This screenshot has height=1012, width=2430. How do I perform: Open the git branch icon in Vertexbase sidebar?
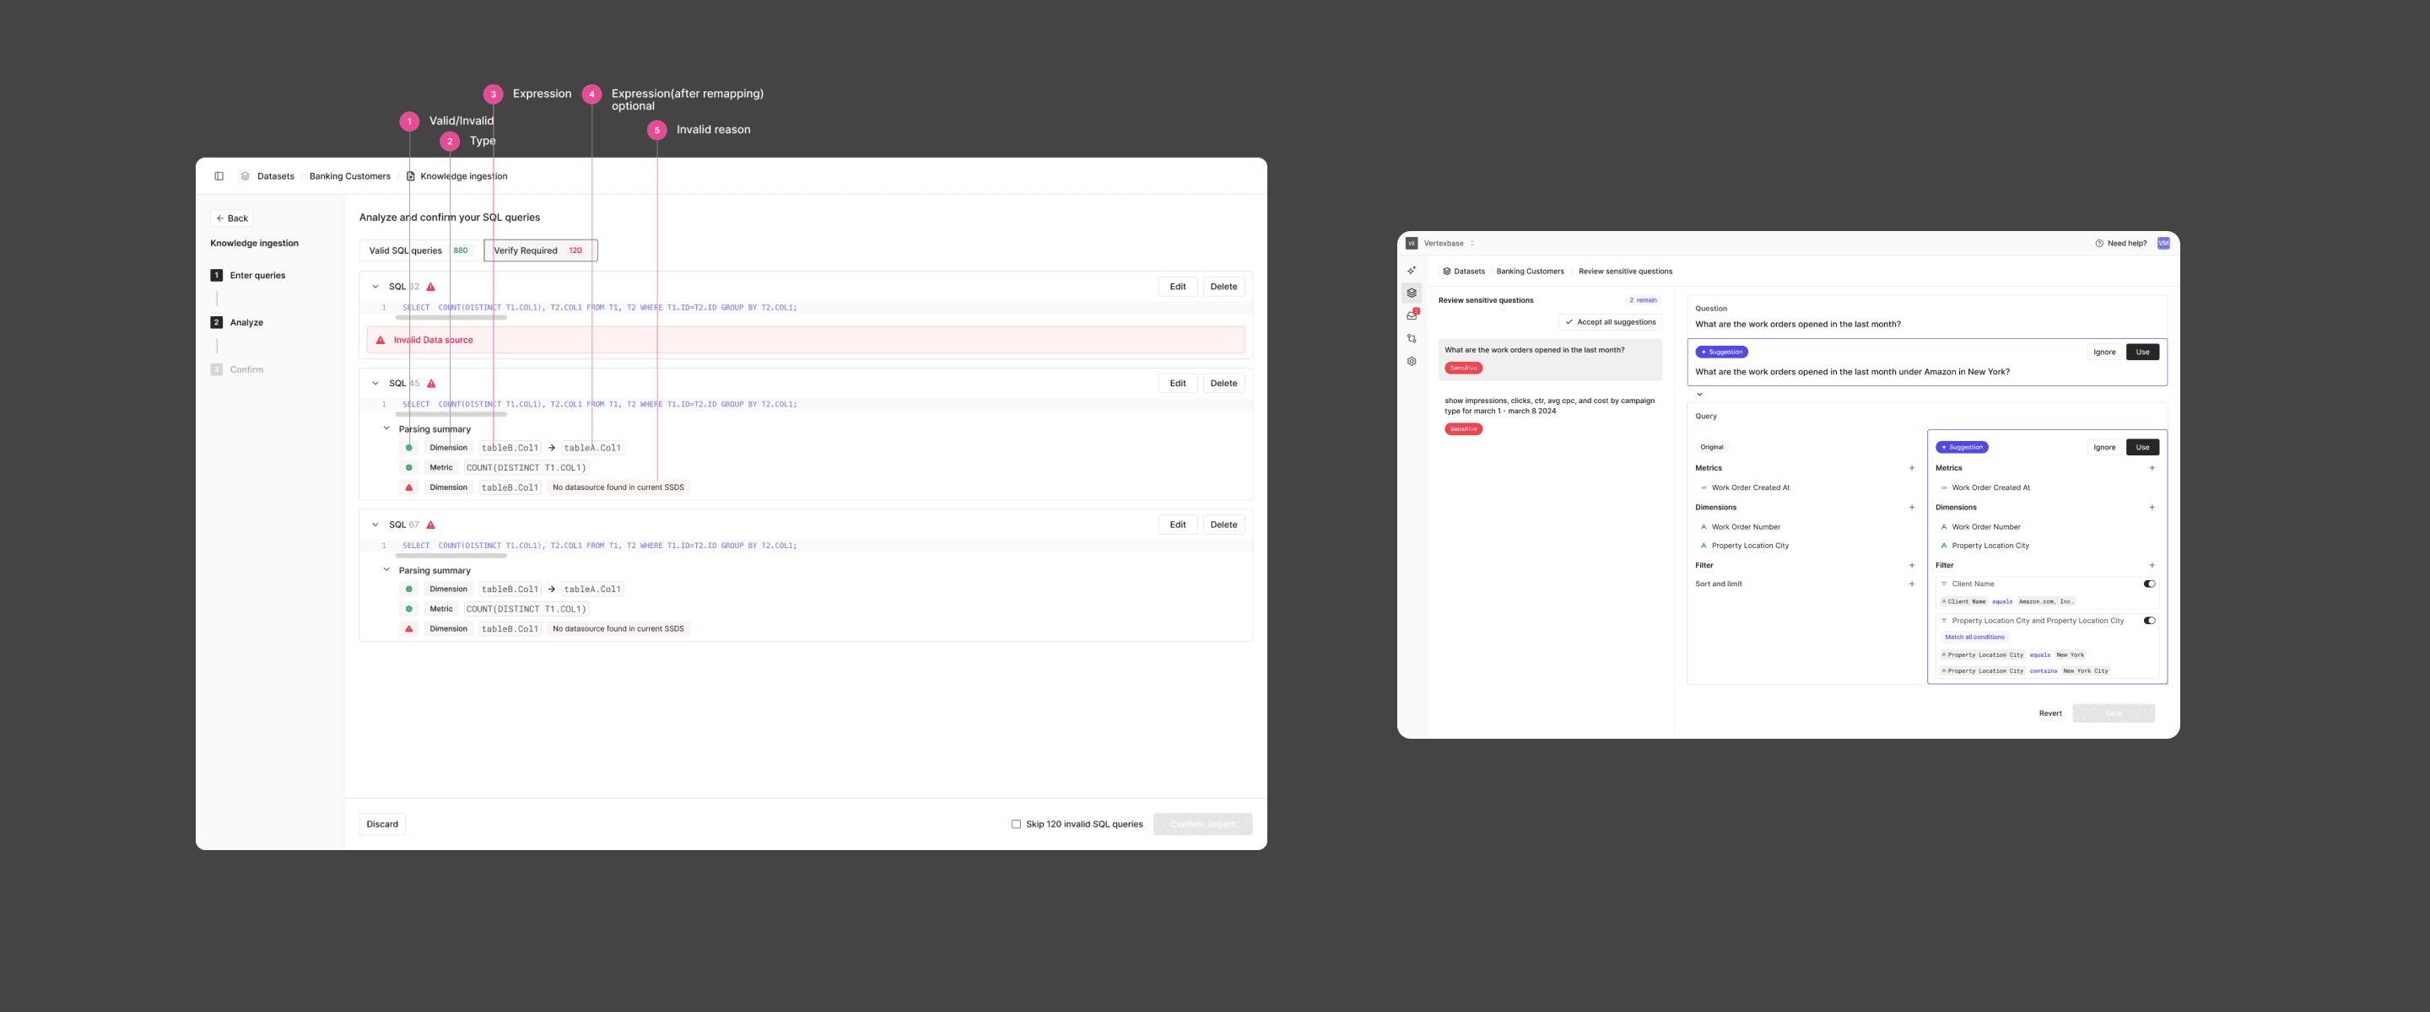pos(1412,338)
